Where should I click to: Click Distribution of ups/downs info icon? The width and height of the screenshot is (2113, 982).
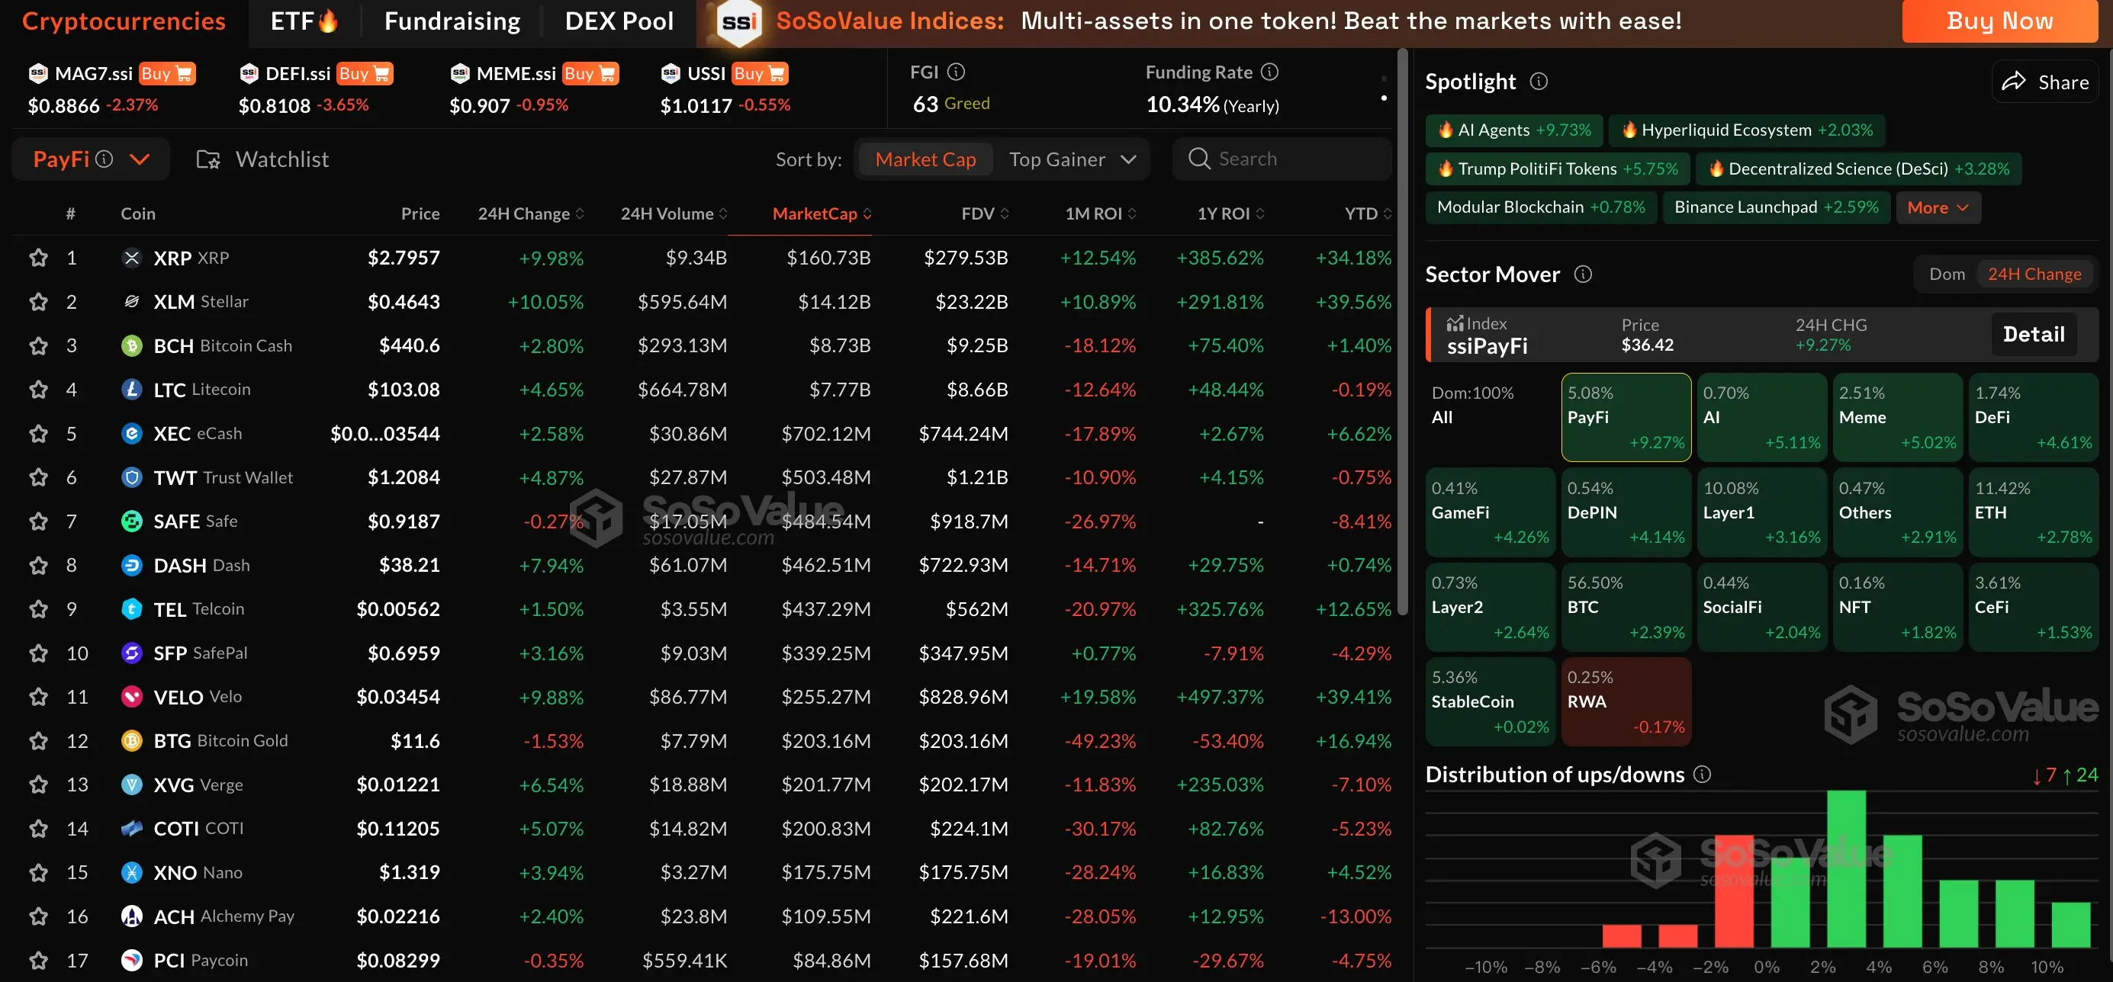pos(1702,775)
